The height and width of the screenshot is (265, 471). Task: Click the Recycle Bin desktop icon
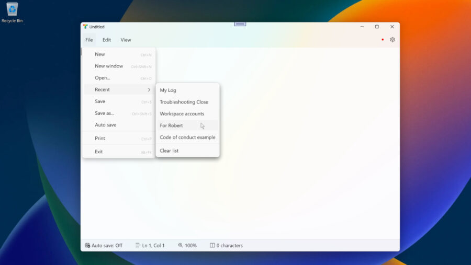[x=12, y=11]
